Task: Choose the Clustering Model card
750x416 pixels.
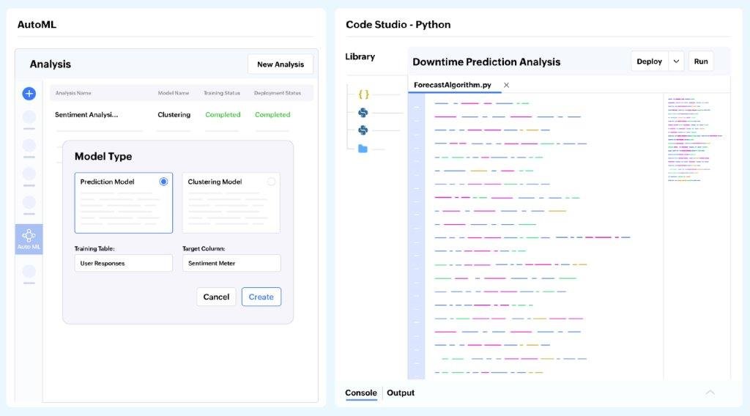Action: (231, 203)
